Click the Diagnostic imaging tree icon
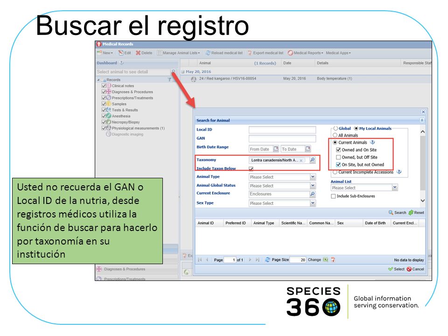Screen dimensions: 448x336 point(109,134)
